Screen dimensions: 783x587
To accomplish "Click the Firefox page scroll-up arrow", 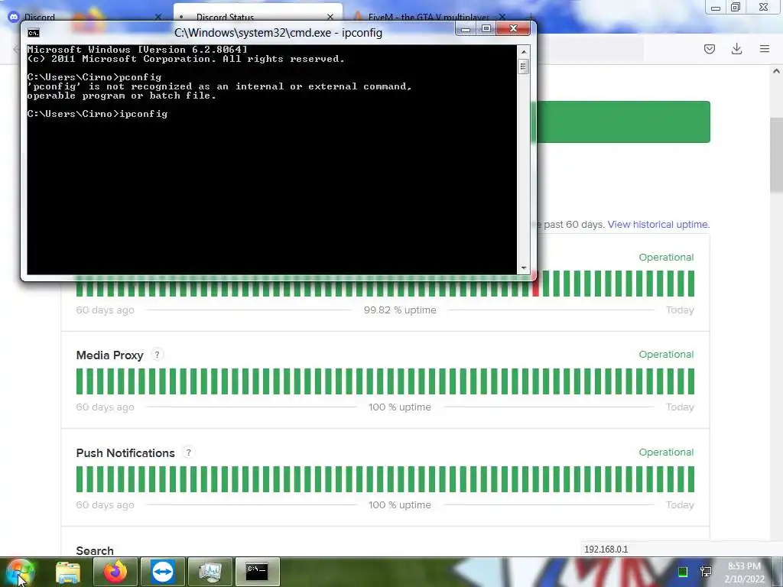I will [x=776, y=71].
